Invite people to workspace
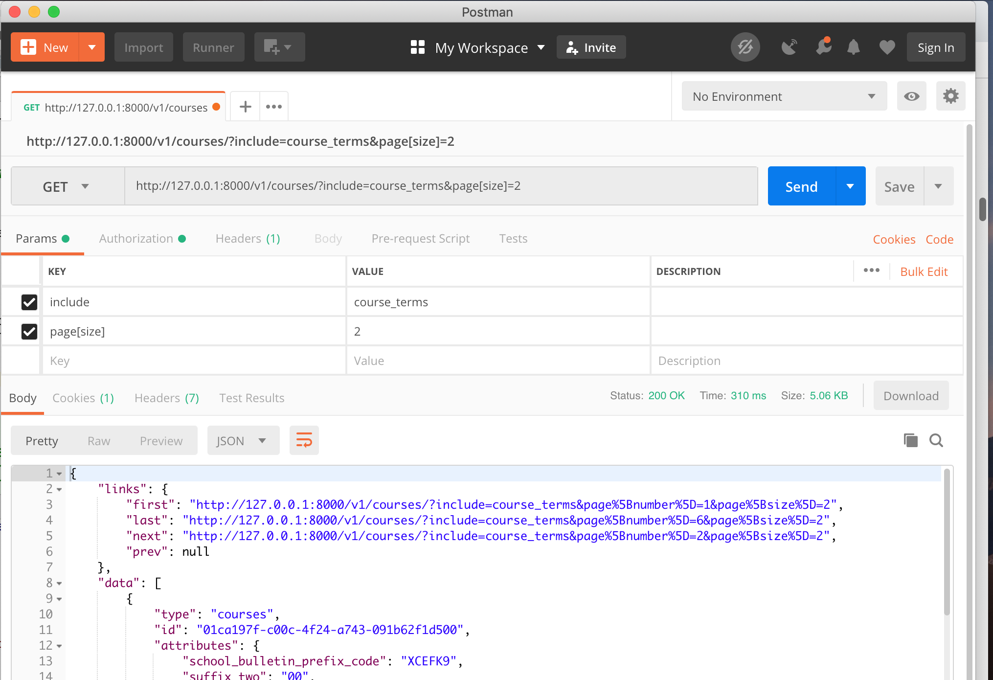Image resolution: width=993 pixels, height=680 pixels. tap(591, 47)
